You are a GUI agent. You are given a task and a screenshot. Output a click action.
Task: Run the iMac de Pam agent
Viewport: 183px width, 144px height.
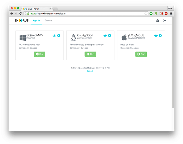[x=141, y=54]
